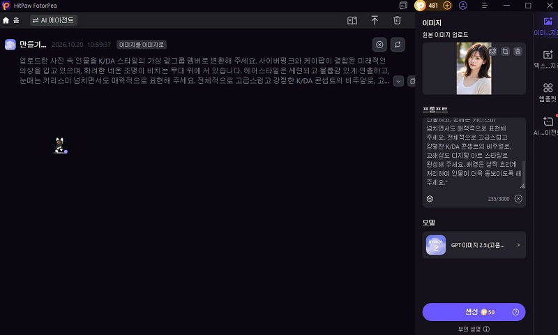Screen dimensions: 558x335
Task: Copy the uploaded image with copy icon
Action: tap(505, 51)
